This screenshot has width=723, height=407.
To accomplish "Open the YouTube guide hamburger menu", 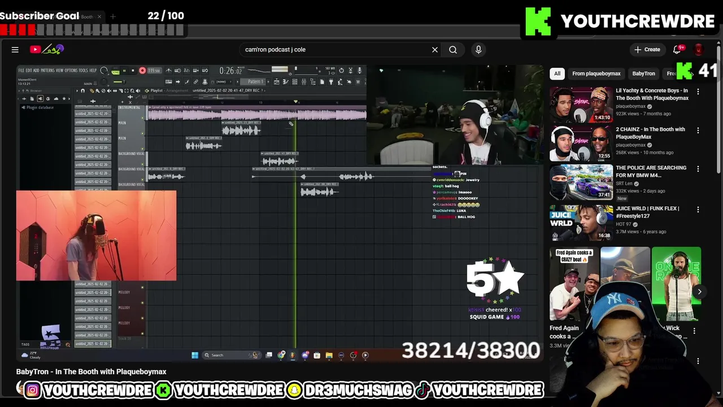I will 15,50.
